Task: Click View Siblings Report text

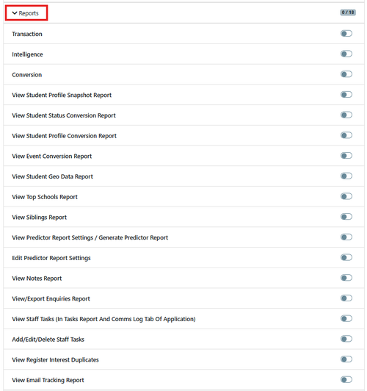Action: [40, 218]
